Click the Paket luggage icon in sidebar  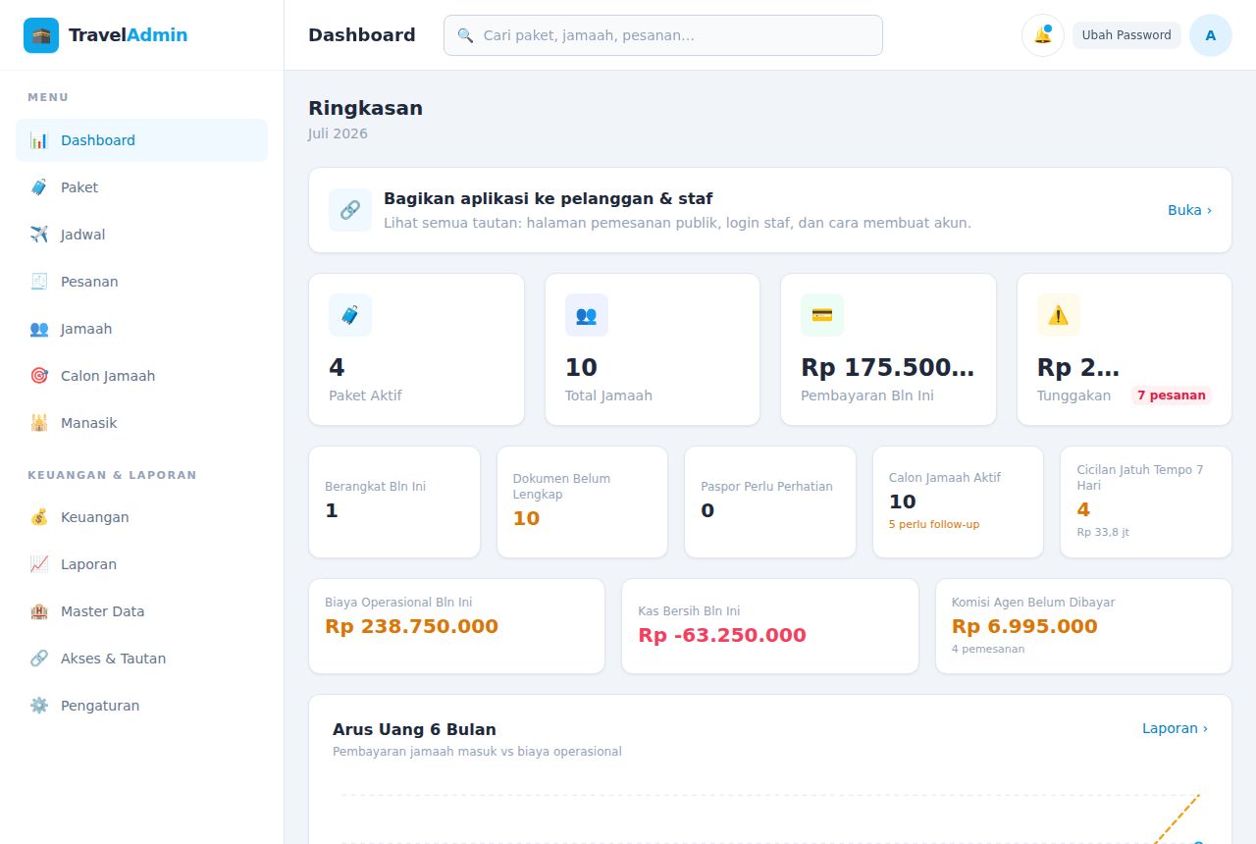(x=39, y=187)
